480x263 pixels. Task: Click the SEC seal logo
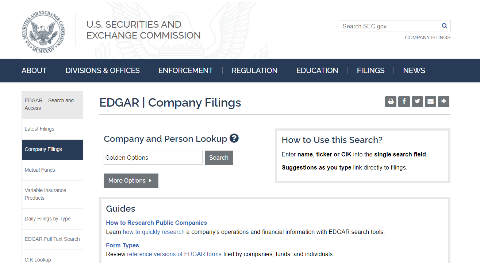pyautogui.click(x=43, y=32)
